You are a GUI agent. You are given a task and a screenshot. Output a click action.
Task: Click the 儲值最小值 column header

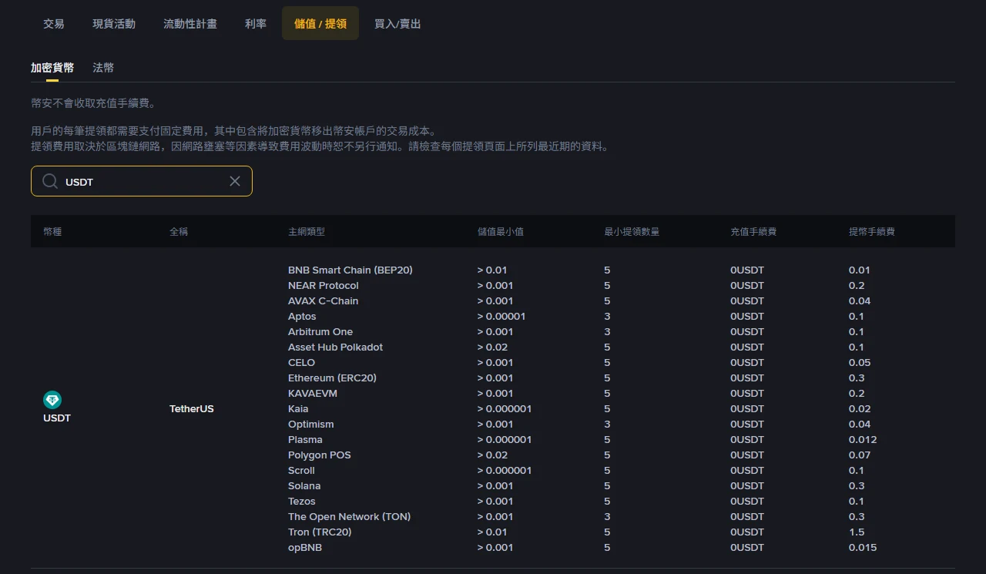(501, 231)
